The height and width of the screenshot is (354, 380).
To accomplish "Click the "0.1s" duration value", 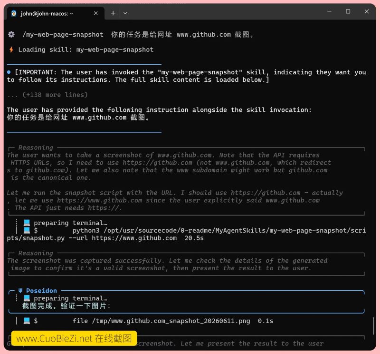I will 266,321.
